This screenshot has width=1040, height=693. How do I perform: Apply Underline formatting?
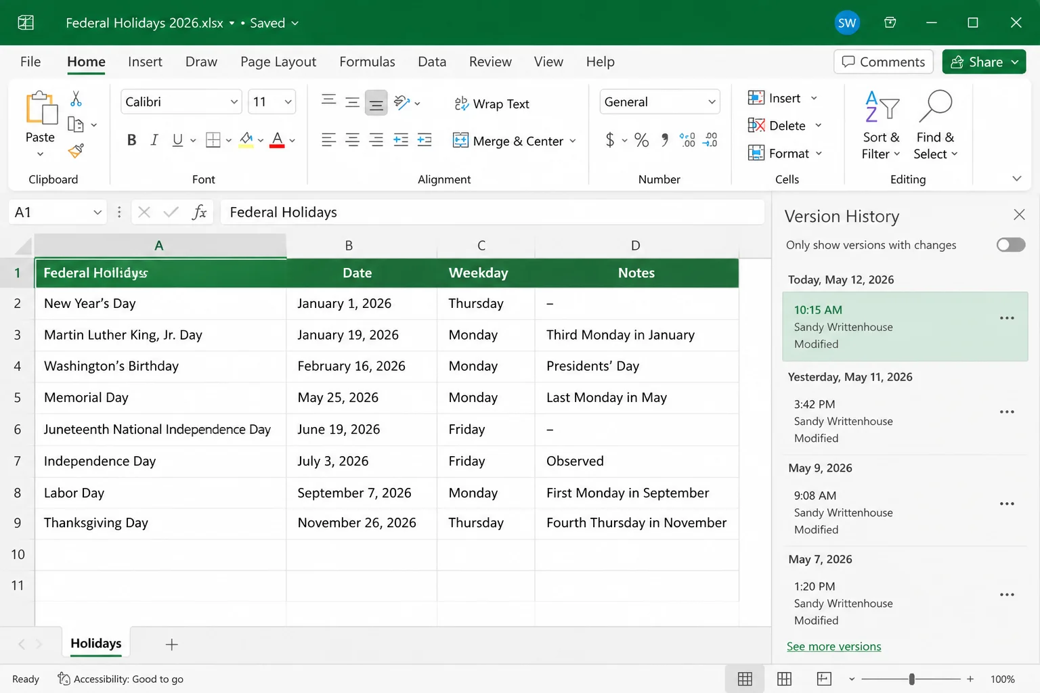tap(177, 140)
